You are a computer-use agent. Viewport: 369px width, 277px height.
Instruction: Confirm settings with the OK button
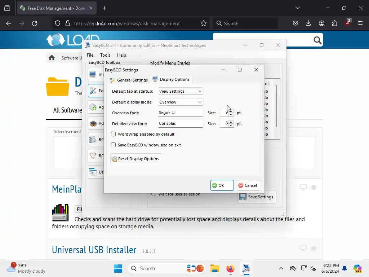tap(222, 185)
